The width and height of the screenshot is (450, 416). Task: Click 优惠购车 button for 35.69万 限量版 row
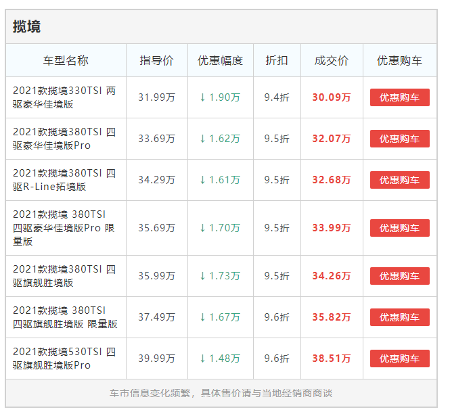point(399,228)
